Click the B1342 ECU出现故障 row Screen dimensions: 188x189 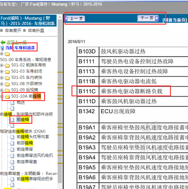(x=132, y=114)
